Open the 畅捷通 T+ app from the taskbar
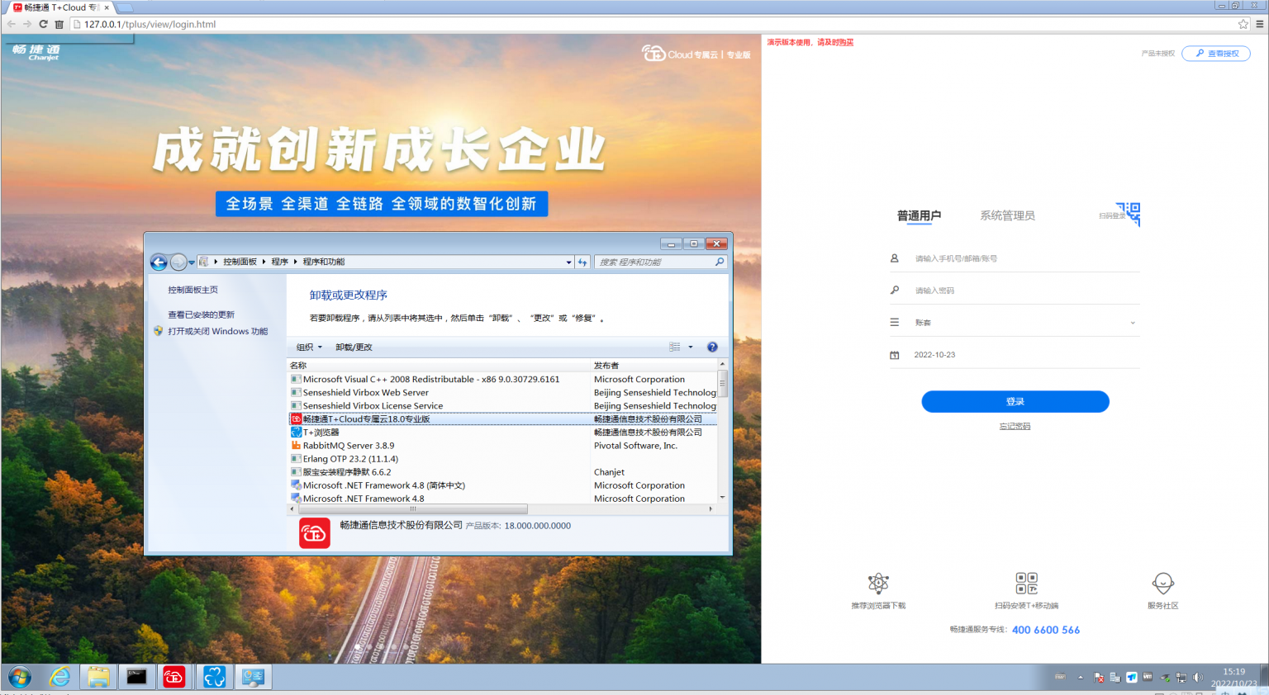This screenshot has width=1269, height=695. [173, 677]
